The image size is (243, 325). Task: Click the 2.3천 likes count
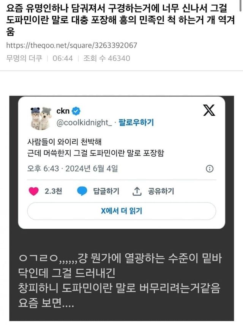point(53,191)
